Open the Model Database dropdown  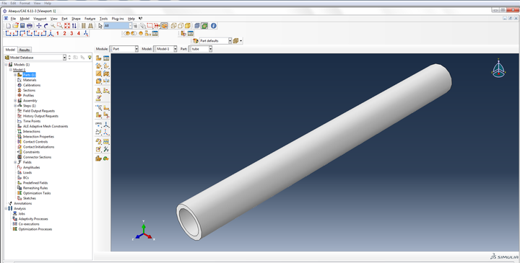pyautogui.click(x=64, y=58)
